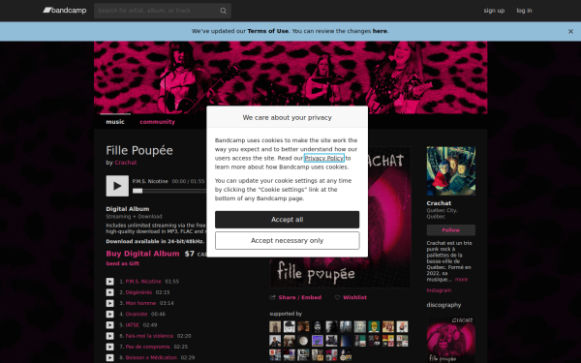Viewport: 581px width, 363px height.
Task: Play track 6 Fais-moi la violence
Action: coord(110,336)
